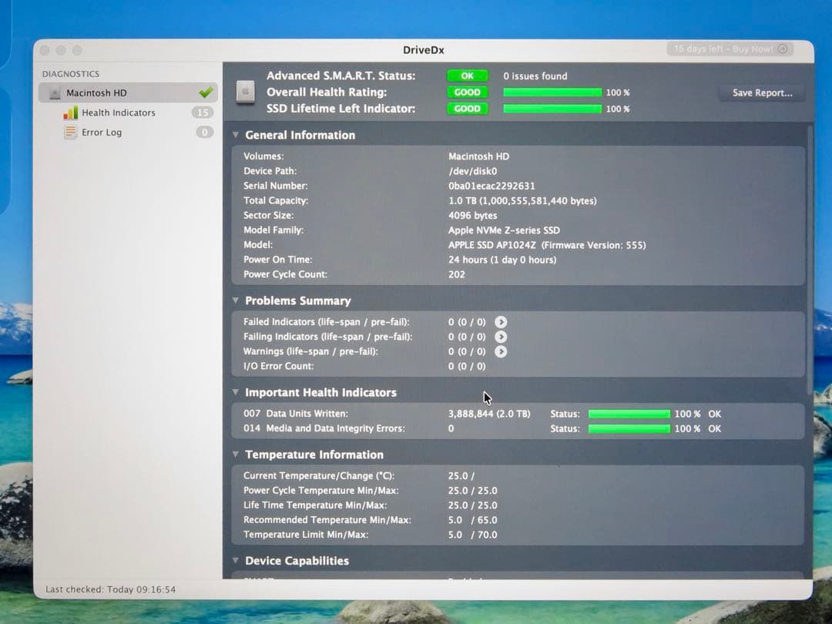Collapse the Temperature Information section
Image resolution: width=832 pixels, height=624 pixels.
coord(236,455)
